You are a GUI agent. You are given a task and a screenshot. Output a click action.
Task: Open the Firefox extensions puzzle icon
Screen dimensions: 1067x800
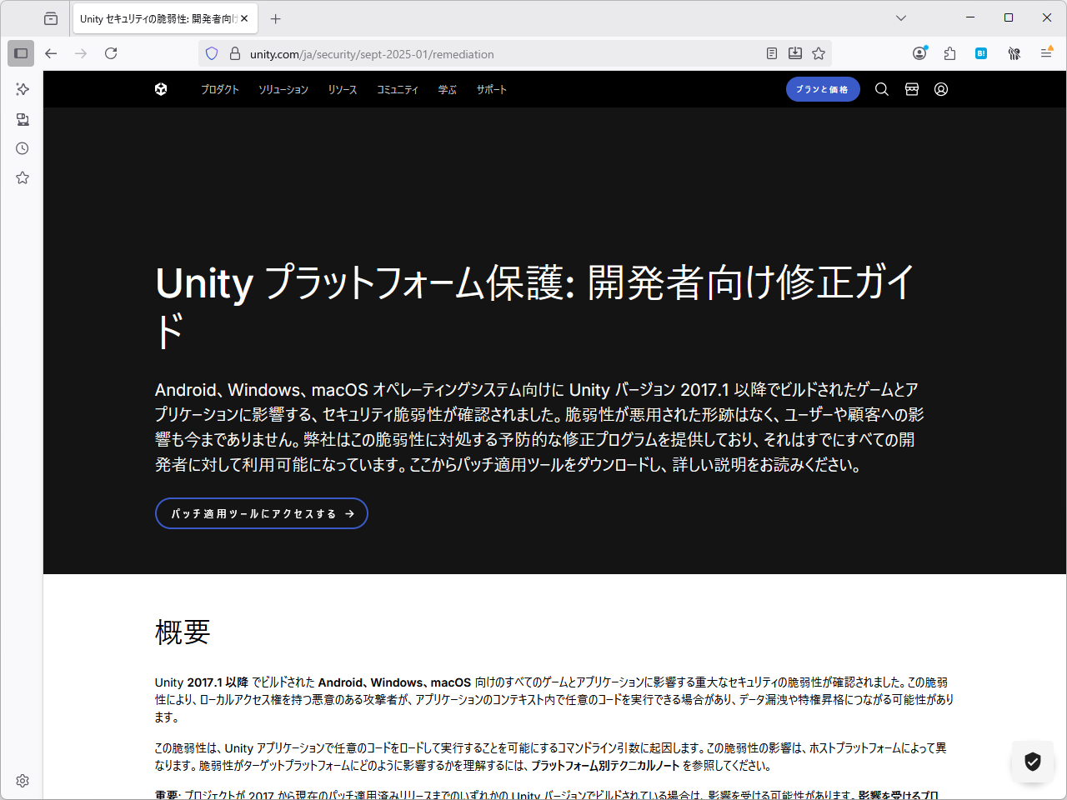click(x=949, y=52)
